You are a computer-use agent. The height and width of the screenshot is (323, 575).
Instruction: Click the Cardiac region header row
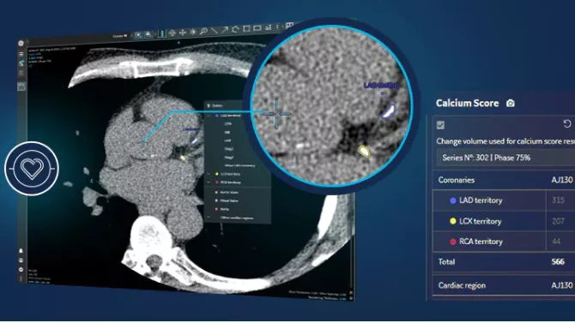pos(504,285)
